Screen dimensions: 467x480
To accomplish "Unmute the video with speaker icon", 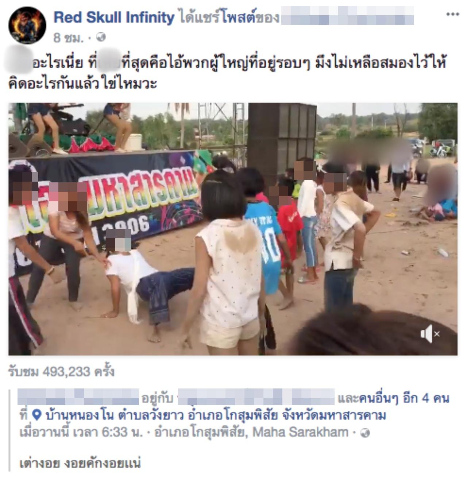I will point(430,333).
